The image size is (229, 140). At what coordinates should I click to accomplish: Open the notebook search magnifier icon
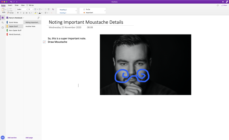[x=3, y=22]
